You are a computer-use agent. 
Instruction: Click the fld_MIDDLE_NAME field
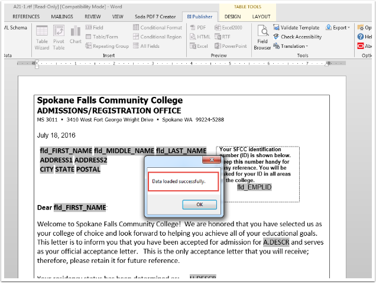[124, 151]
